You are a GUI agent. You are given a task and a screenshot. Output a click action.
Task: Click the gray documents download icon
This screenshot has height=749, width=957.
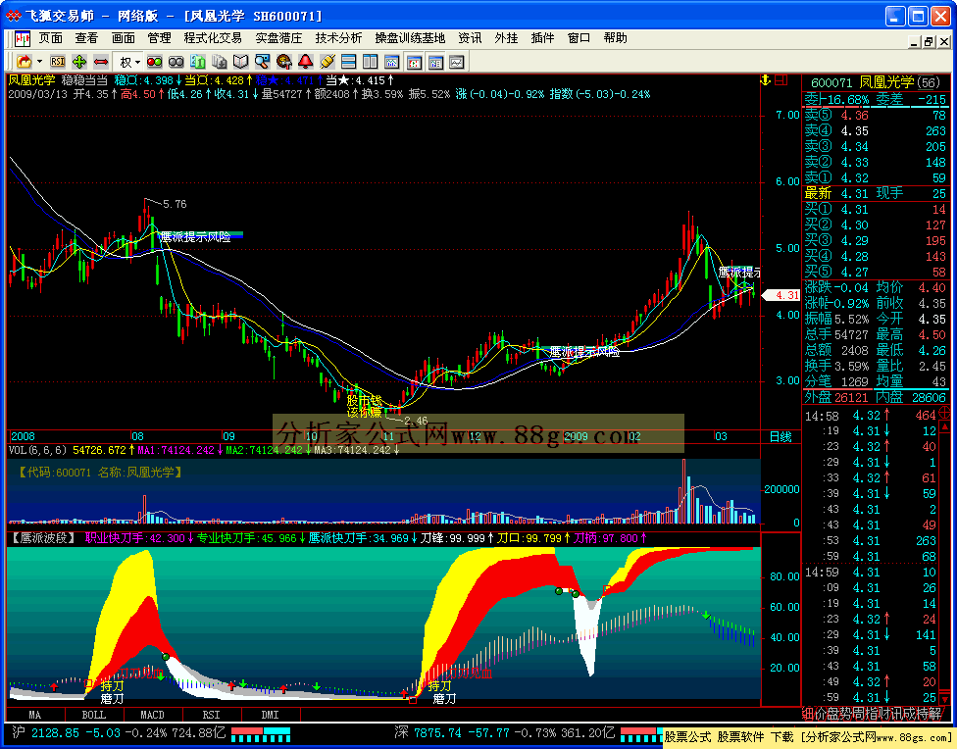pos(219,61)
